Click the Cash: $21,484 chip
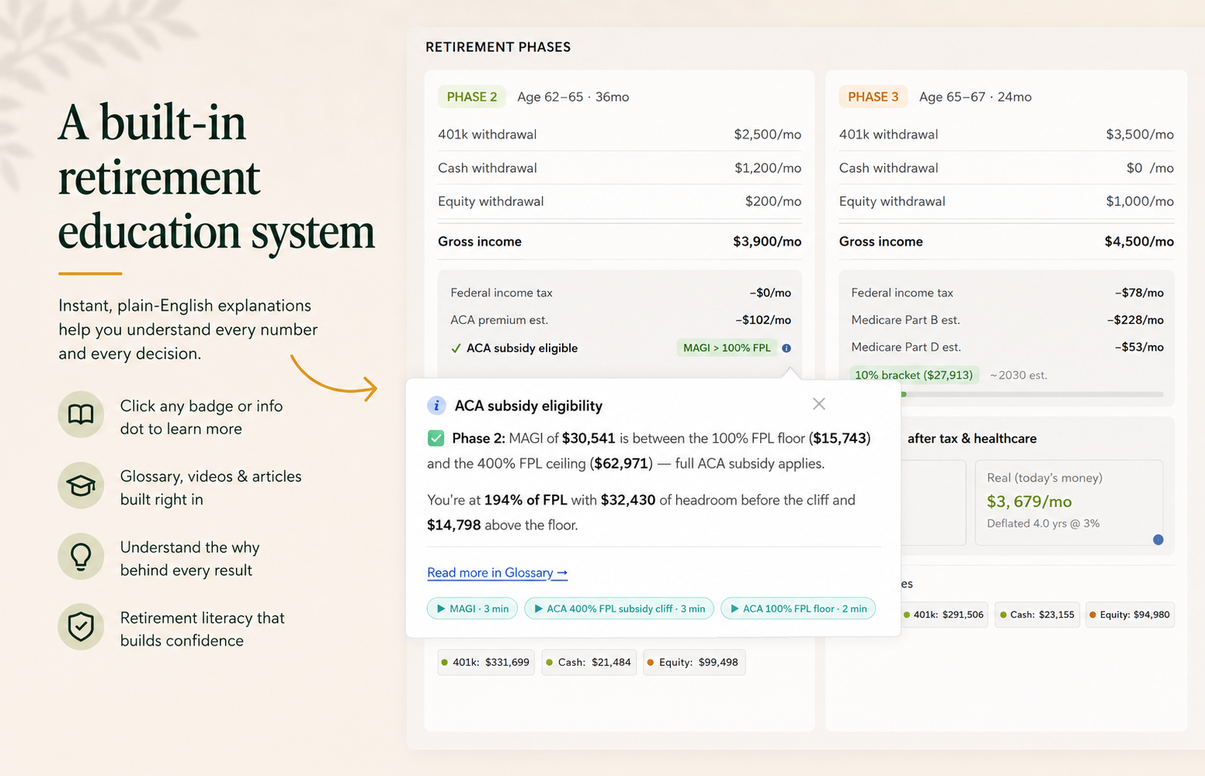 (589, 662)
